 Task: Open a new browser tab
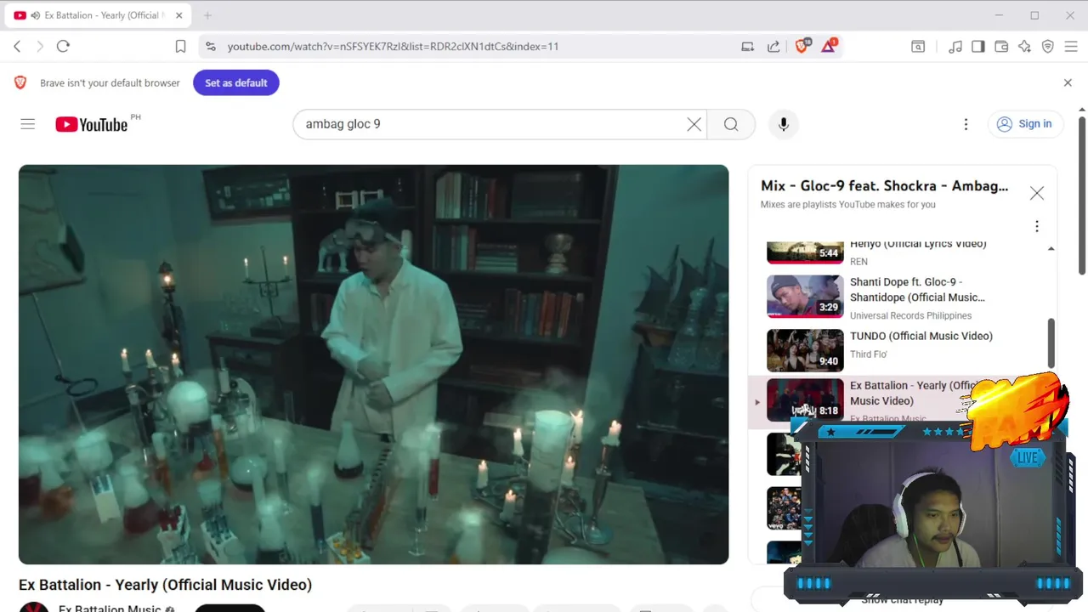[207, 15]
